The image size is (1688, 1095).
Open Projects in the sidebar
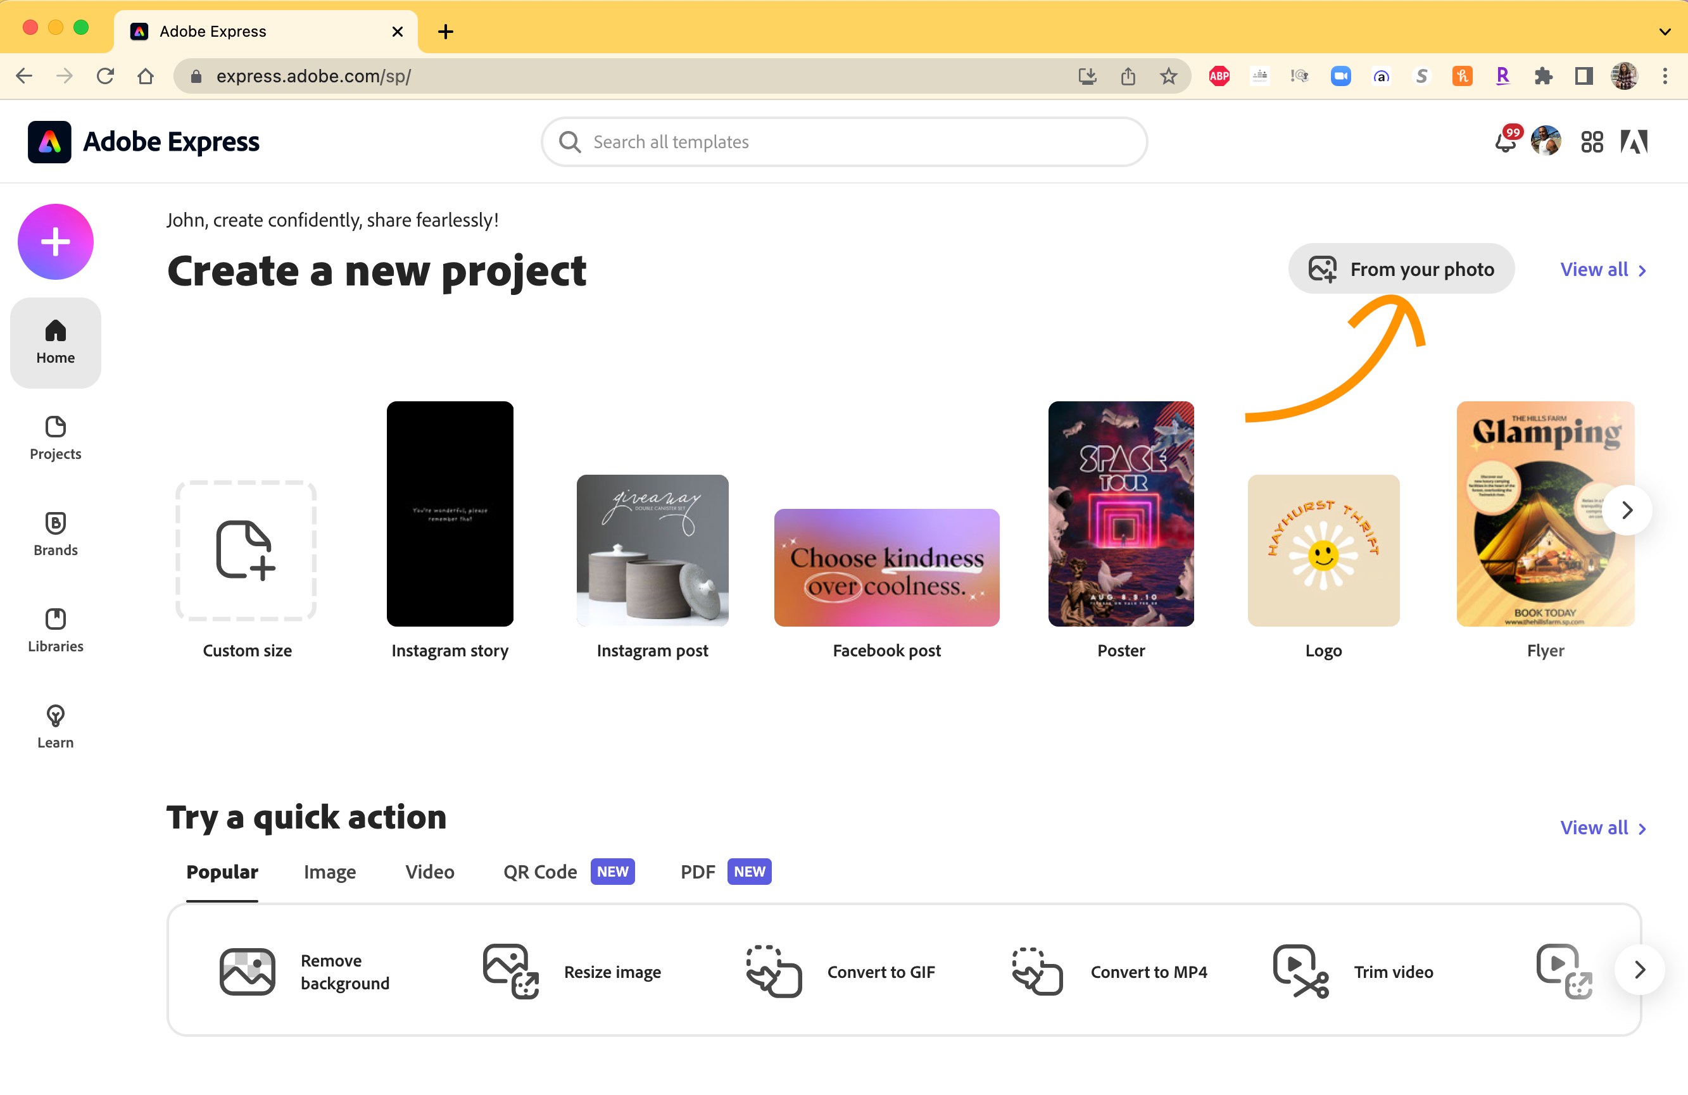click(55, 437)
